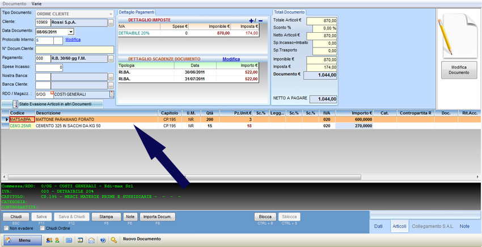The width and height of the screenshot is (482, 247).
Task: Click the keyboard icon in bottom toolbar
Action: [69, 240]
